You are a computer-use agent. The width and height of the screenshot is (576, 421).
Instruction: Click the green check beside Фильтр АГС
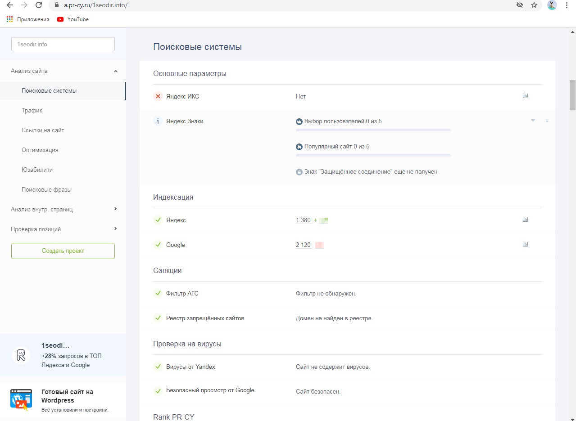pos(158,293)
